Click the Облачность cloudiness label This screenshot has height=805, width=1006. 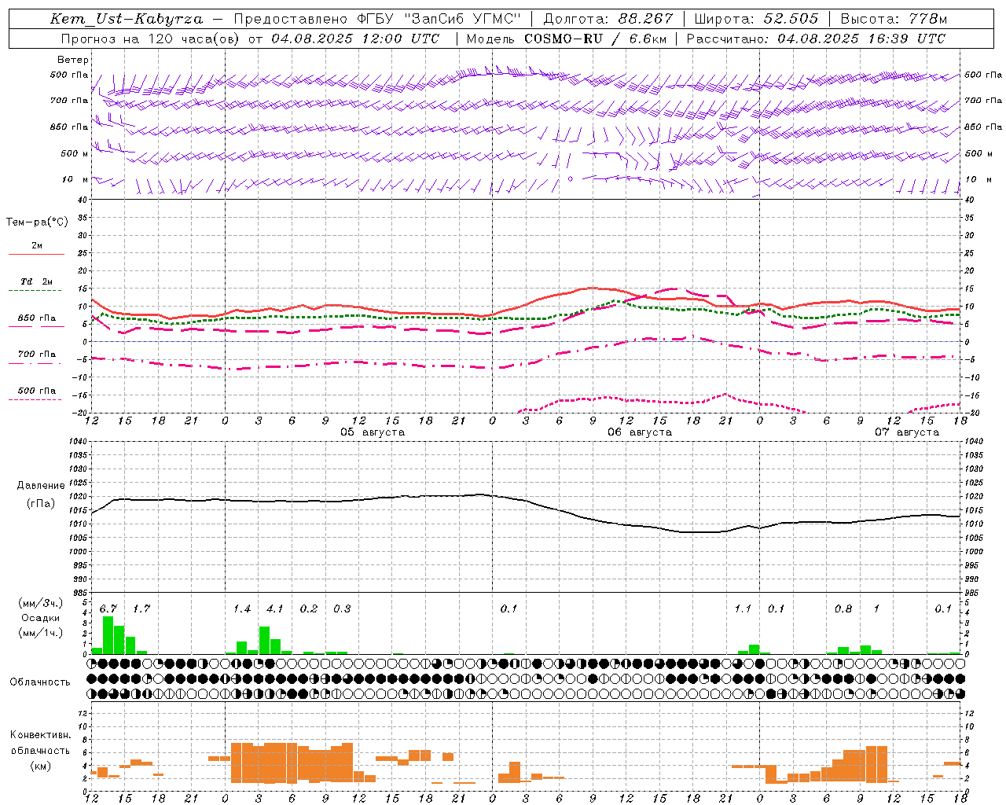pos(40,682)
